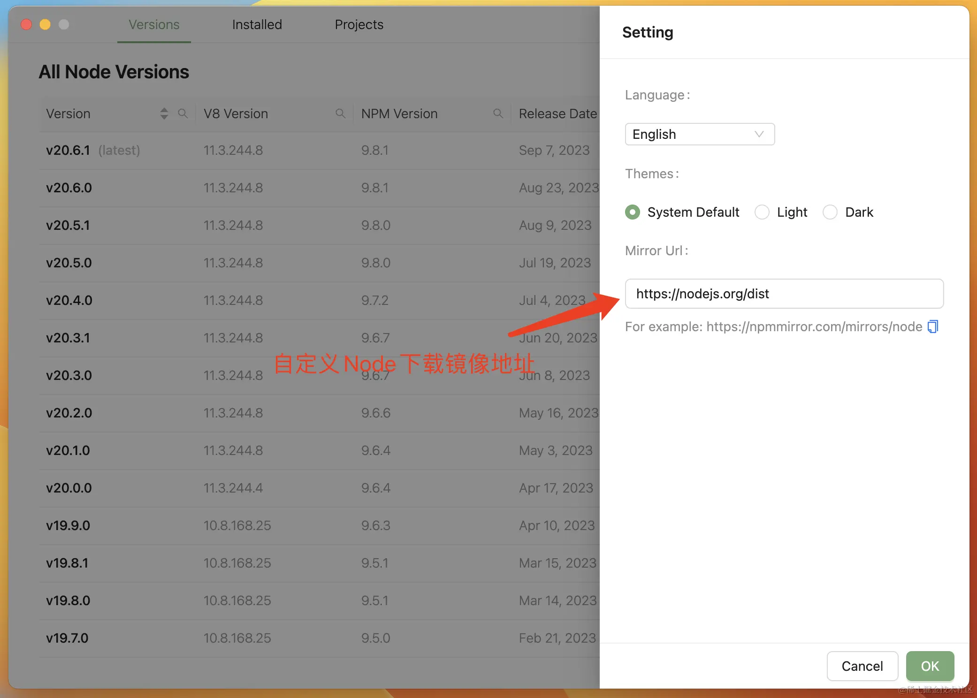Go to the Versions tab

(x=154, y=24)
